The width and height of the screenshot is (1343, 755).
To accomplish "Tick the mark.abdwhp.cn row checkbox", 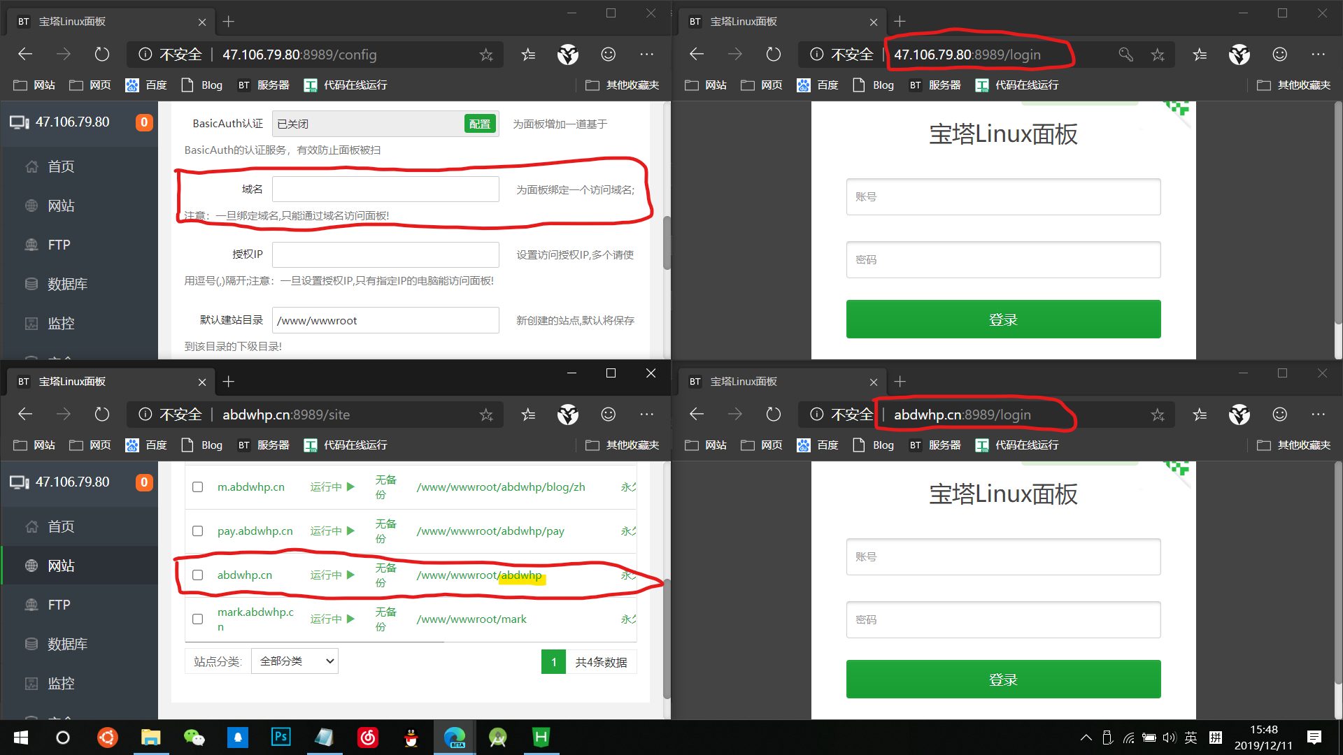I will [x=198, y=619].
